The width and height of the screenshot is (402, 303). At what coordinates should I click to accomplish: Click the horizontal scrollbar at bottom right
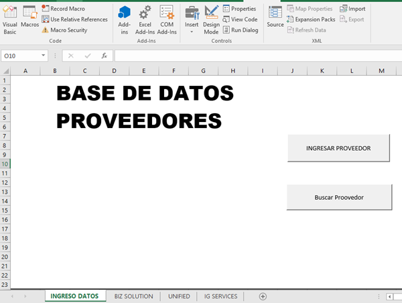pyautogui.click(x=397, y=296)
